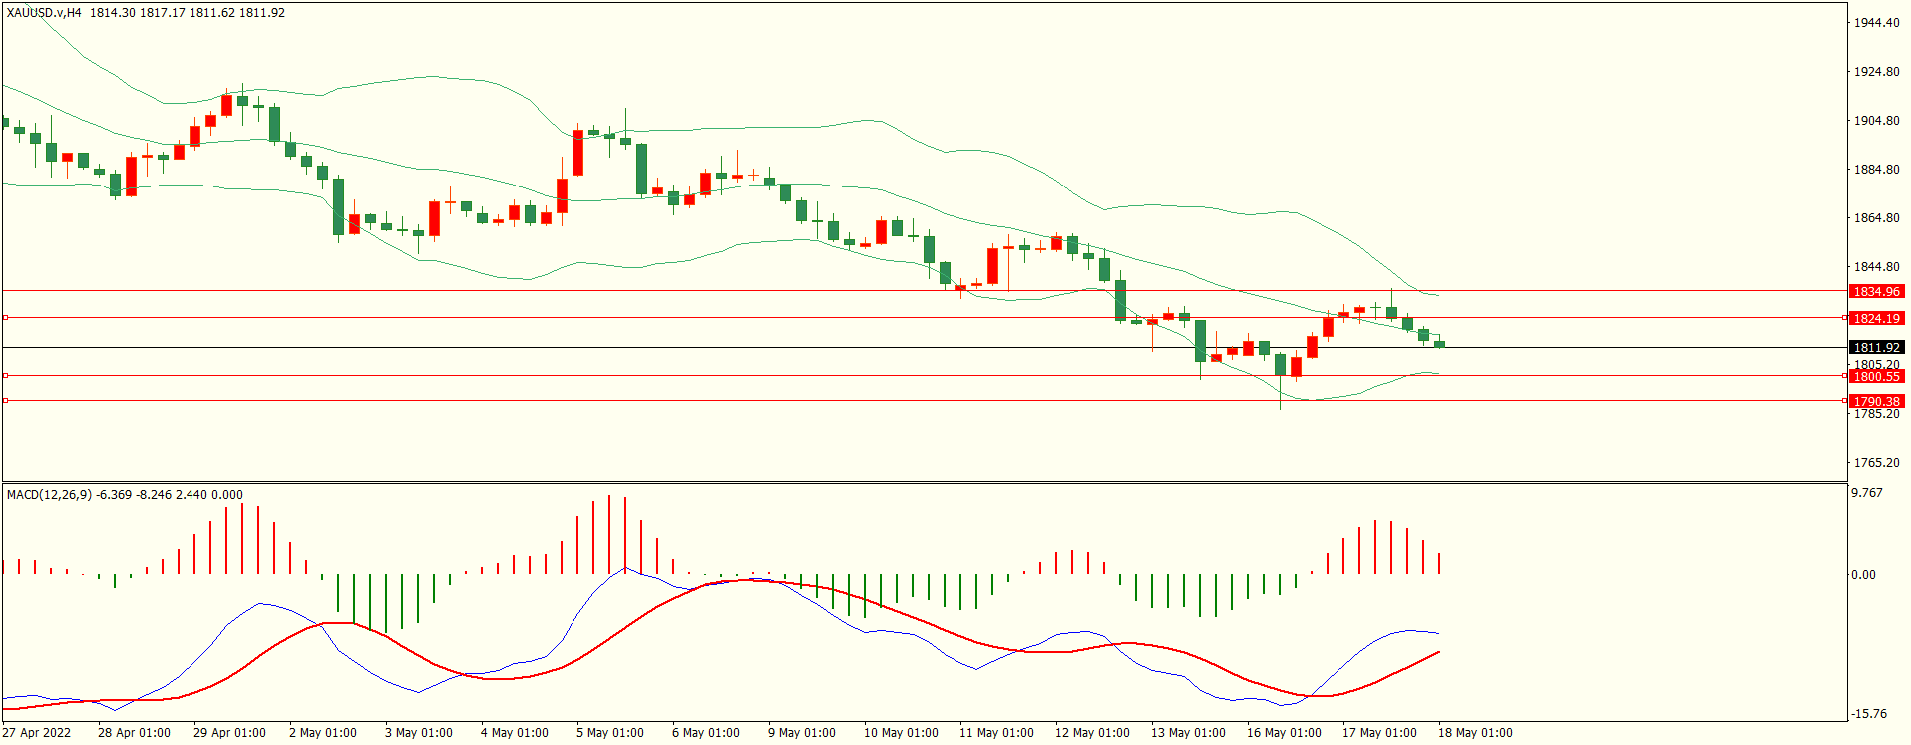Click the MACD -15.76 axis value
Viewport: 1911px width, 745px height.
pyautogui.click(x=1869, y=714)
